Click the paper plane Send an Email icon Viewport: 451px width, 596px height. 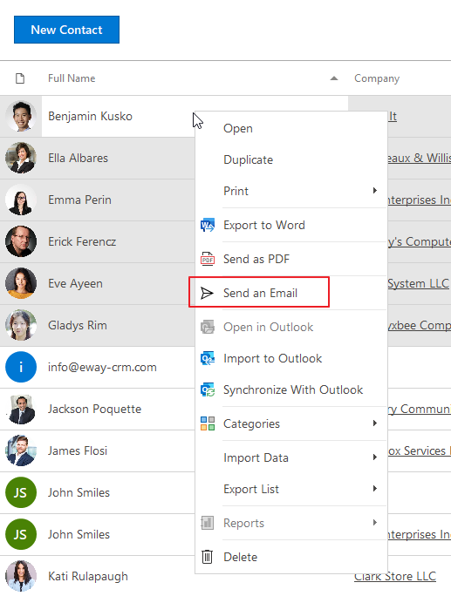(x=207, y=293)
